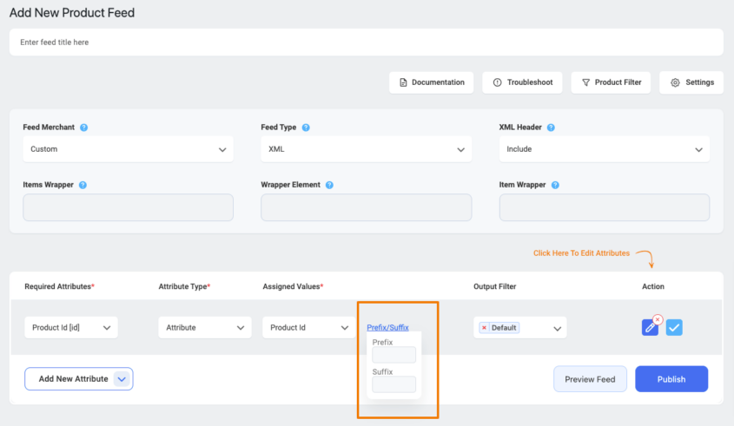This screenshot has height=426, width=734.
Task: Click the feed title input field
Action: (366, 42)
